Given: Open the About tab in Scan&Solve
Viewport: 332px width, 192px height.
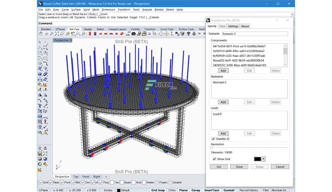Looking at the screenshot, I should coord(245,26).
